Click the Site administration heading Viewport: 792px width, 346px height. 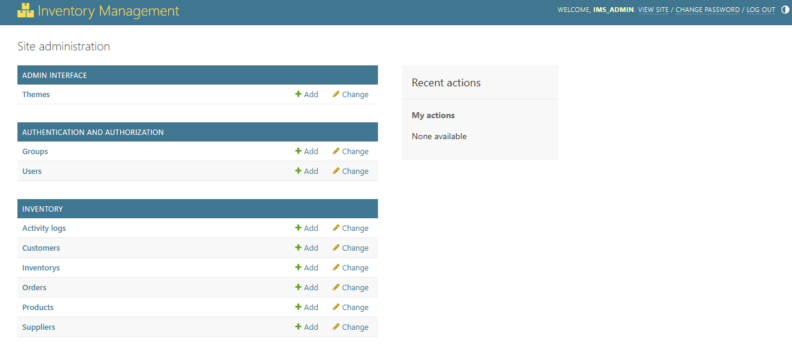coord(63,46)
